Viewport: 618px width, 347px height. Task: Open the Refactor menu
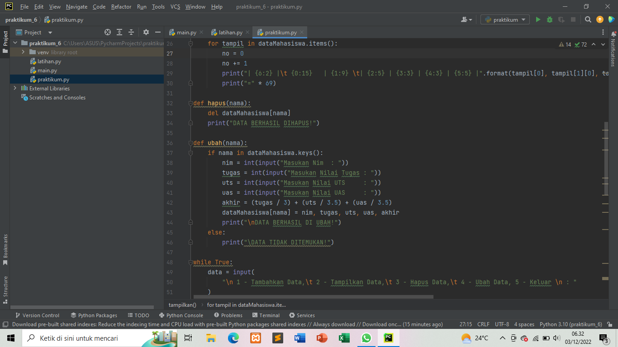pyautogui.click(x=121, y=7)
